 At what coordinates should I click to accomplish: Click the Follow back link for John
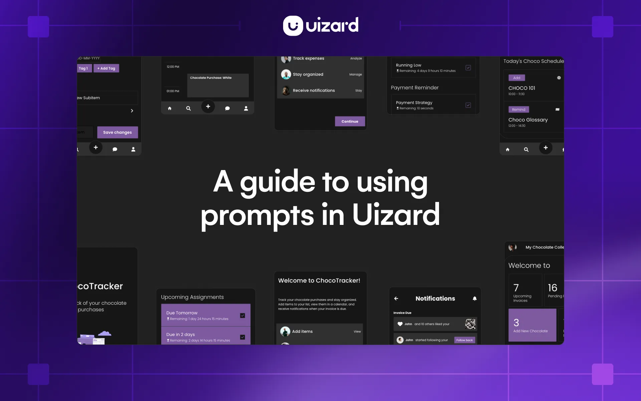pos(464,340)
